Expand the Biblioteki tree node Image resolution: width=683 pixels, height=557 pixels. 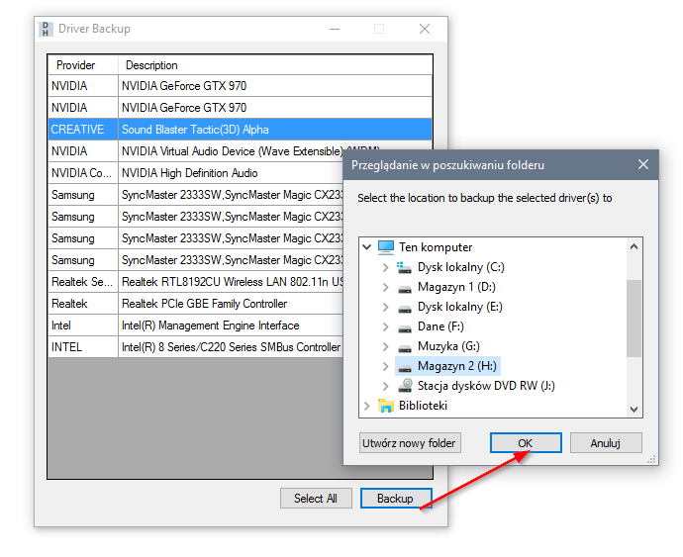click(x=367, y=406)
